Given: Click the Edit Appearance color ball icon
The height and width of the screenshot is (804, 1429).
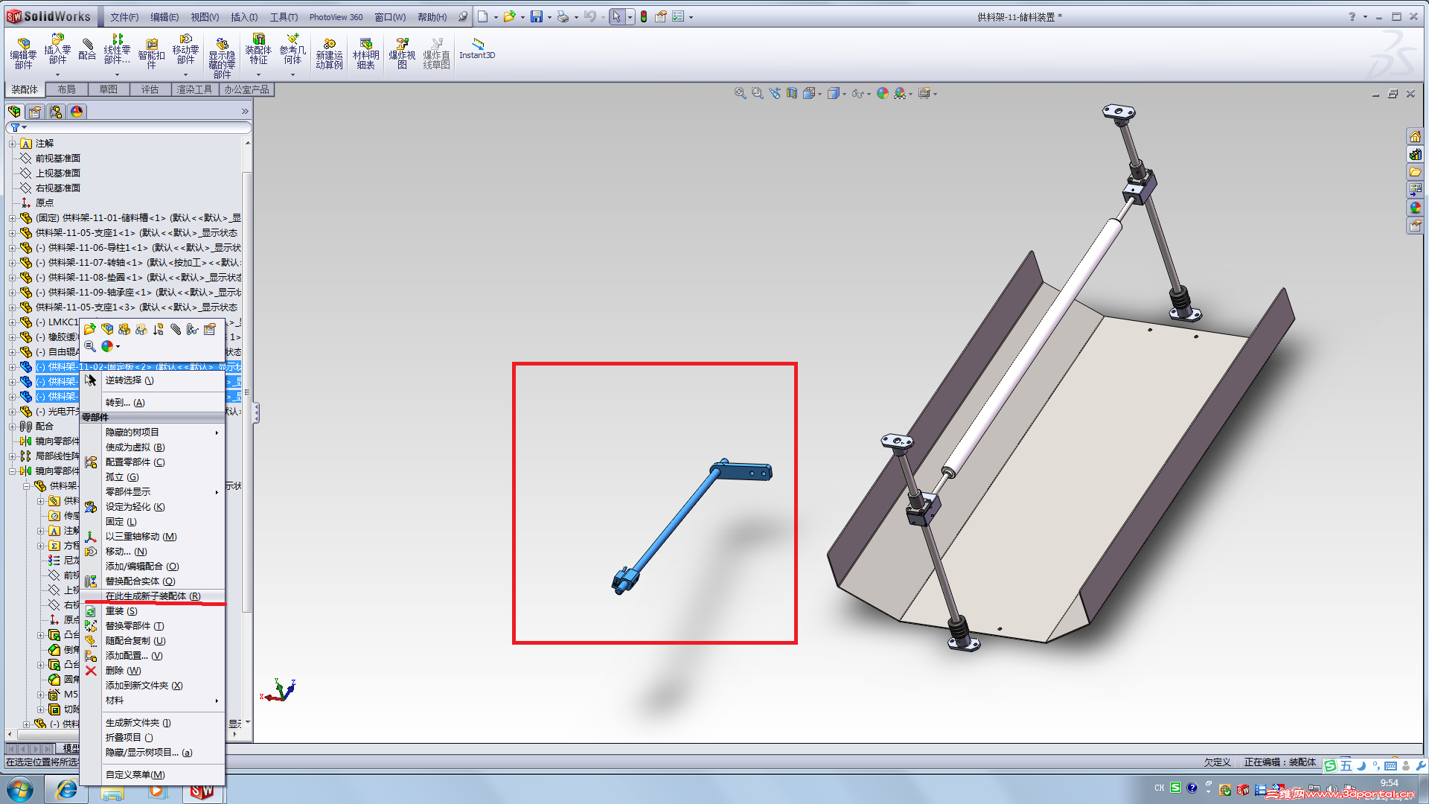Looking at the screenshot, I should point(882,93).
